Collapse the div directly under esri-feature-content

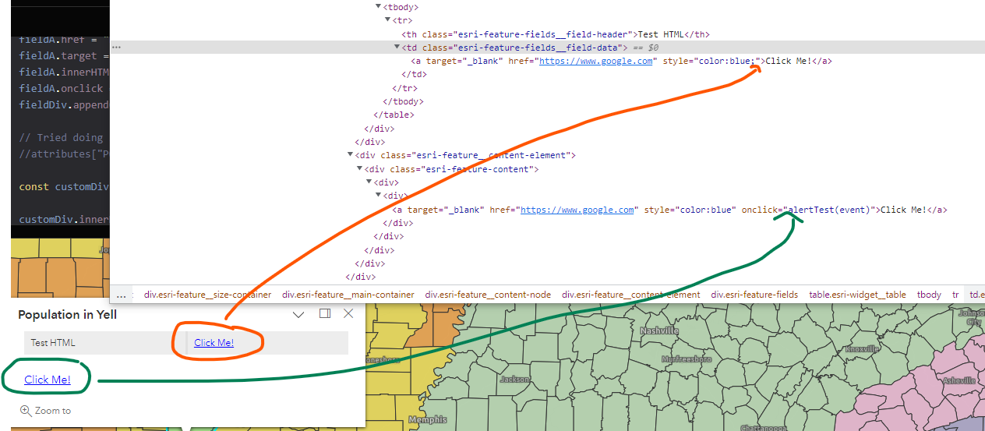click(369, 182)
